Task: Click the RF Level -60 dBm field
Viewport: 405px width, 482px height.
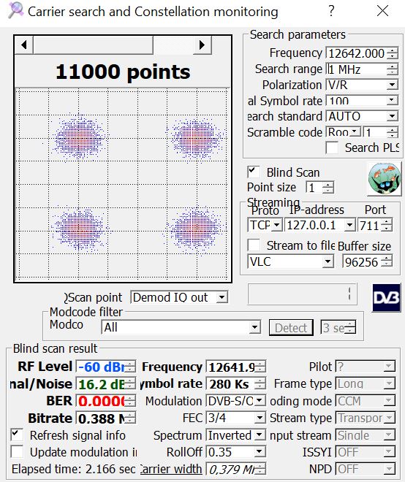Action: (x=102, y=367)
